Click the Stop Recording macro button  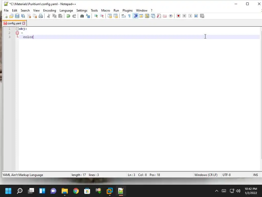click(x=184, y=16)
